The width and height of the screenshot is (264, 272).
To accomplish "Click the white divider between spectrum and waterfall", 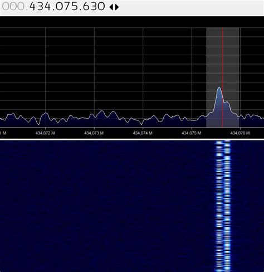I will click(x=132, y=139).
